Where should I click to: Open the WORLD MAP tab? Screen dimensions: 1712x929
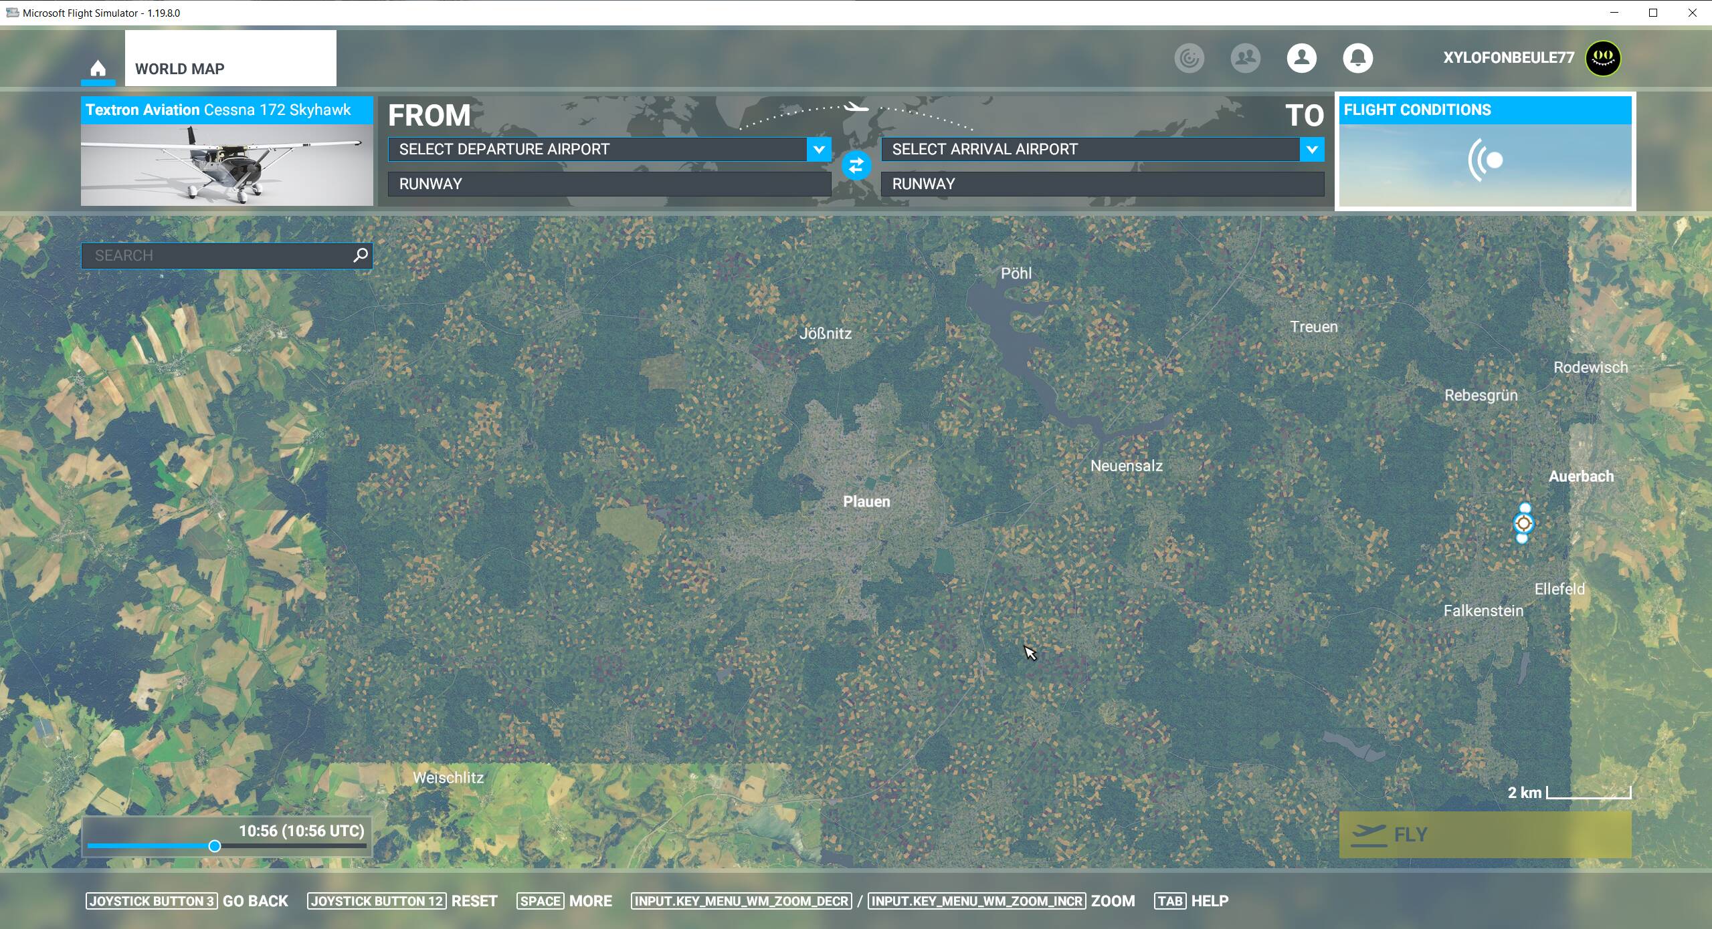click(x=230, y=58)
